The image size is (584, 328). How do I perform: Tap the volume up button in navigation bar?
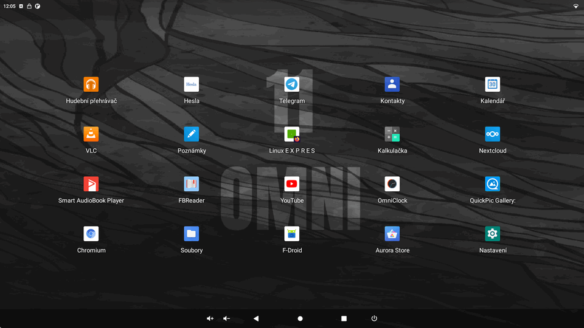pos(210,318)
